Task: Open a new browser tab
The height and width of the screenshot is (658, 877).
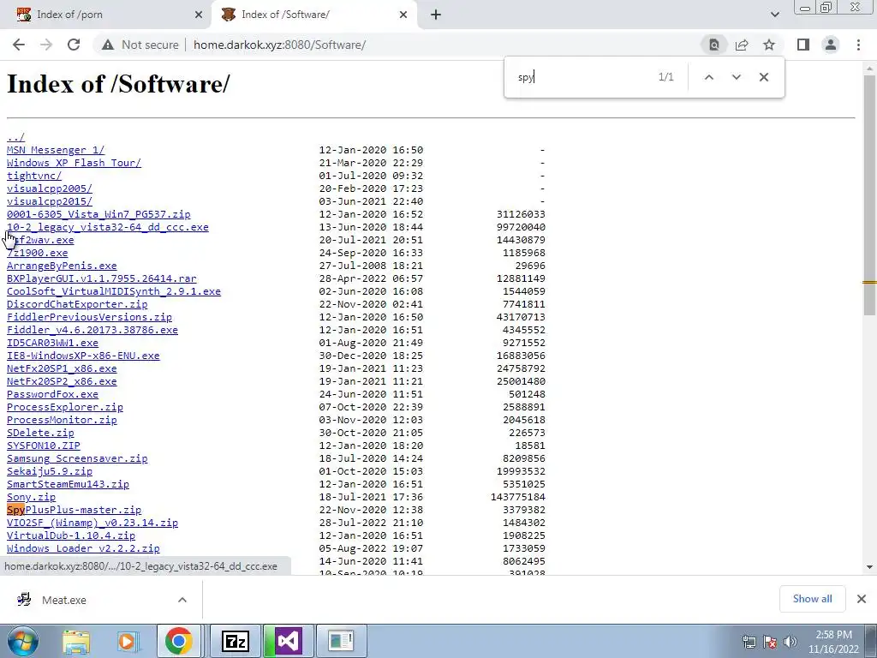Action: [436, 15]
